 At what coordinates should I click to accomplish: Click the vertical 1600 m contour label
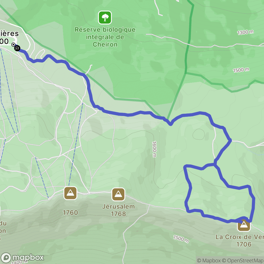[x=154, y=149]
